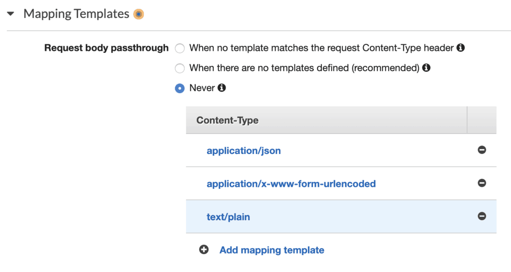Select the no templates defined (recommended) radio
Viewport: 511px width, 272px height.
[x=180, y=68]
